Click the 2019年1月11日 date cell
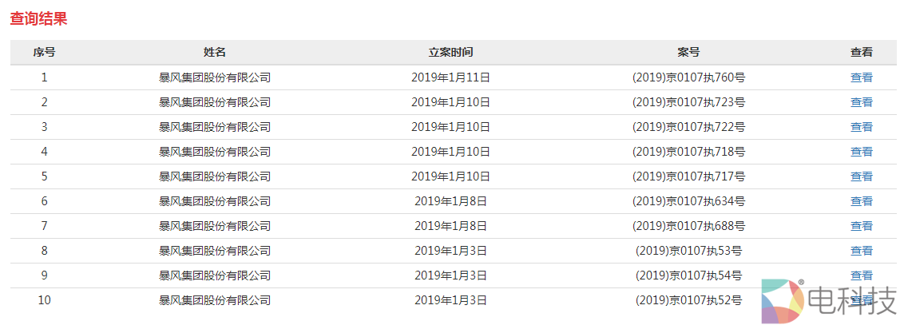This screenshot has width=900, height=329. point(450,77)
